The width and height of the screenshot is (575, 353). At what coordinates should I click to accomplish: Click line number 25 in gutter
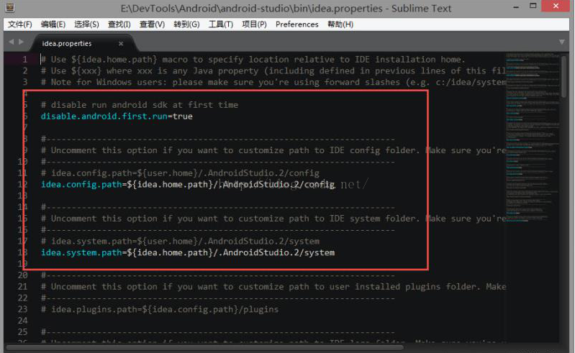(23, 331)
